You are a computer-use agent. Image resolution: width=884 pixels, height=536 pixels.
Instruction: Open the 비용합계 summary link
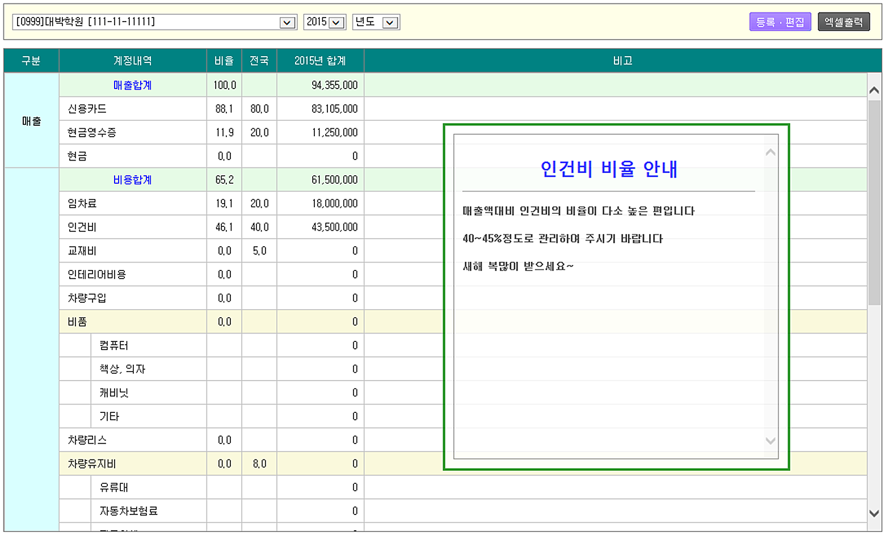tap(132, 180)
